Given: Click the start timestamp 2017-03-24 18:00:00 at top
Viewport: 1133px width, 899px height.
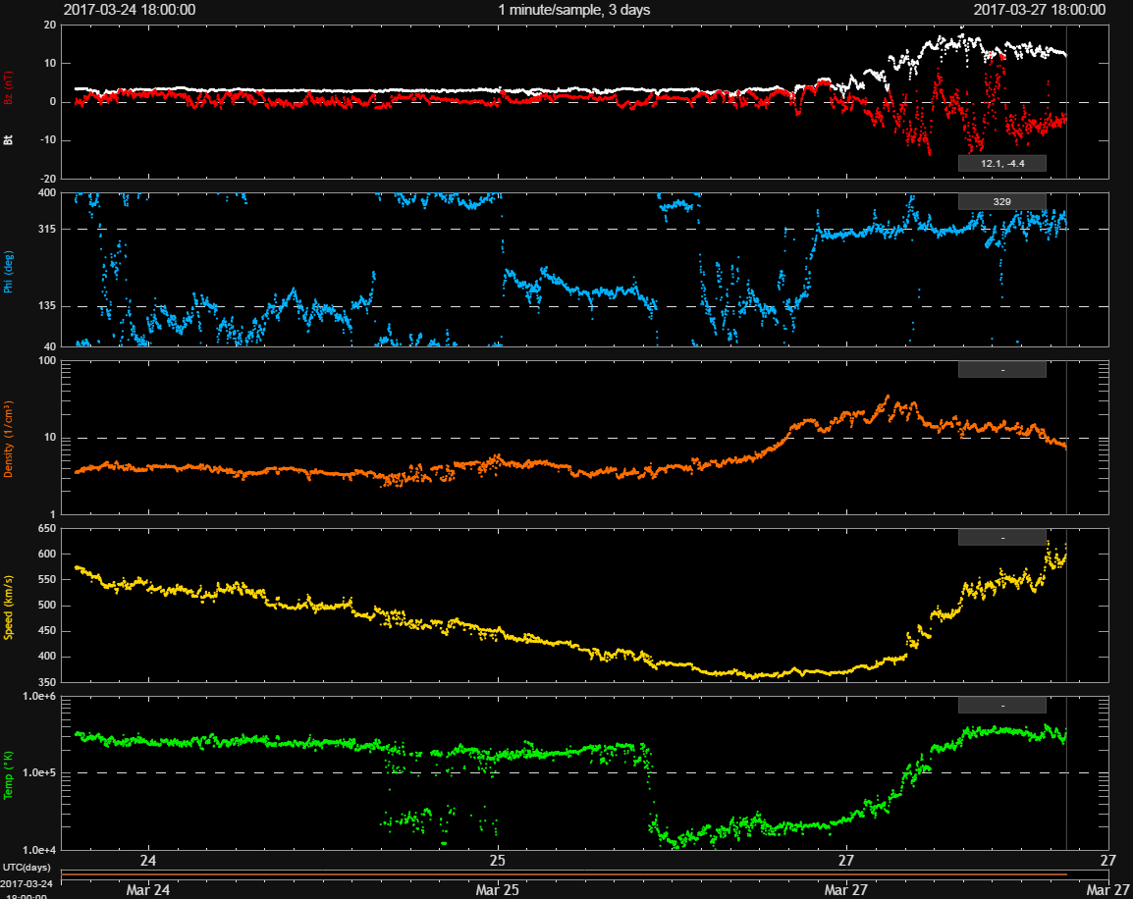Looking at the screenshot, I should pyautogui.click(x=129, y=10).
